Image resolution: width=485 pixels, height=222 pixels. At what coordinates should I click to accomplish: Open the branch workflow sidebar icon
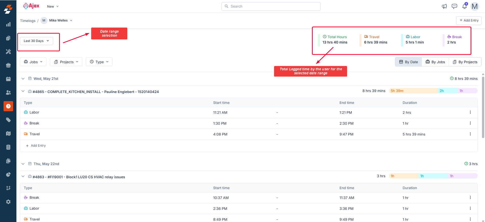point(8,188)
